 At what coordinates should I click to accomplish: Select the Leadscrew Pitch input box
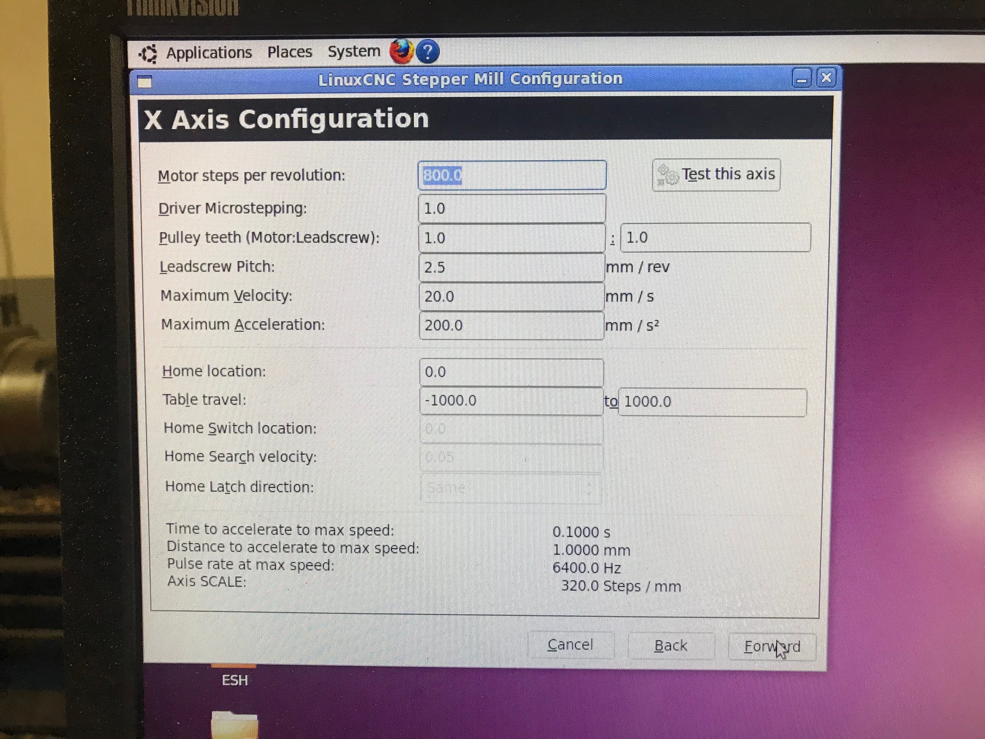pos(512,267)
